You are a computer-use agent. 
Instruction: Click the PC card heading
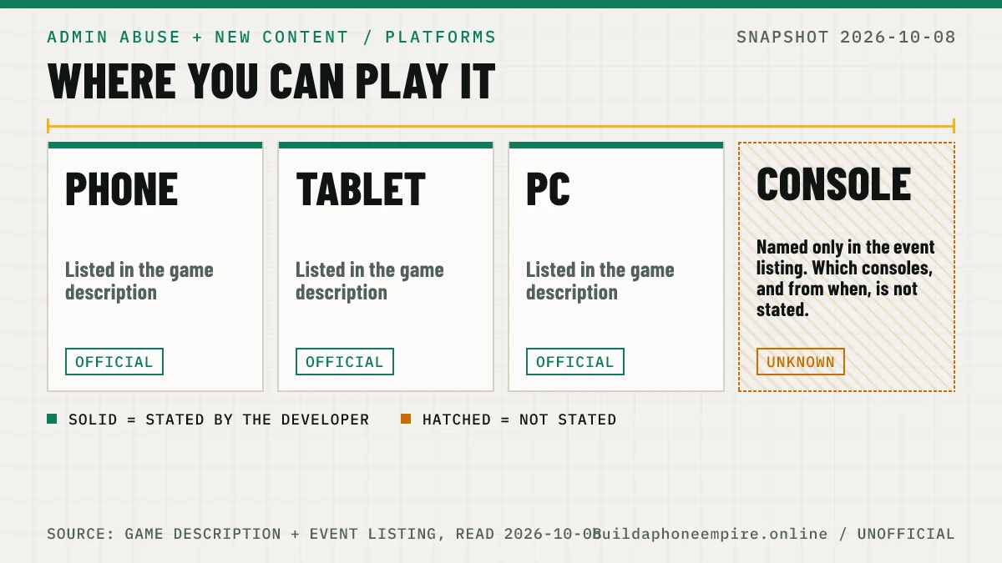click(x=549, y=189)
